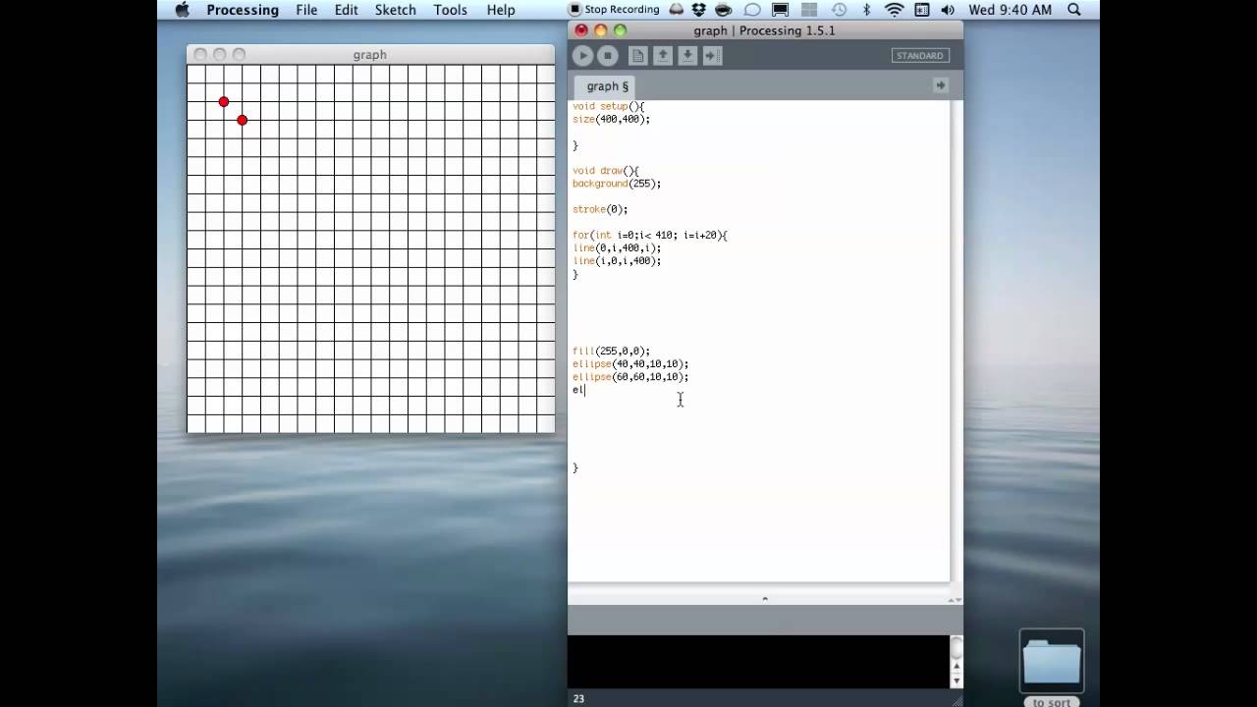Click the code line 'line(i,0,i,400);'
The height and width of the screenshot is (707, 1257).
coord(617,261)
